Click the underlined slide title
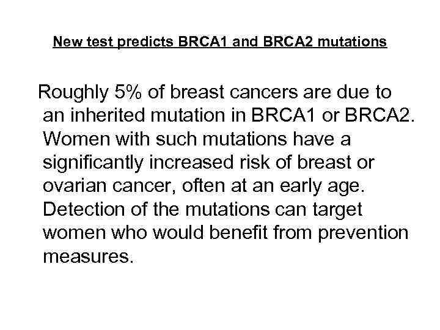Image resolution: width=440 pixels, height=330 pixels. (x=219, y=42)
